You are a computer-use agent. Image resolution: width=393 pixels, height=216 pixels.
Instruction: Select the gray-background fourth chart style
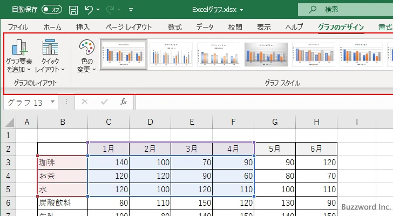point(266,55)
